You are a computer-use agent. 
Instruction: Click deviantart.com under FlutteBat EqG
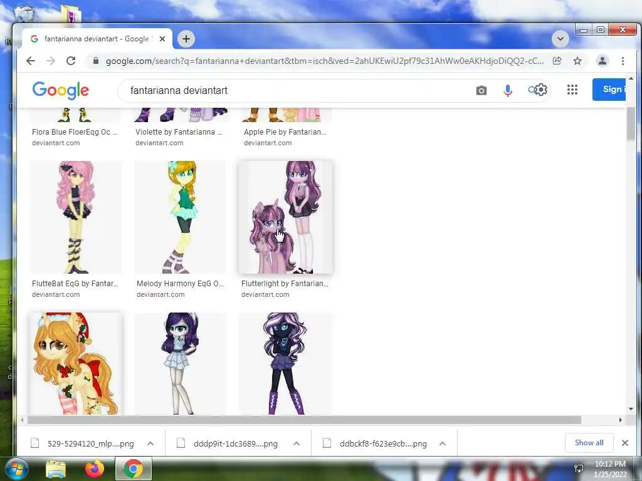coord(56,294)
